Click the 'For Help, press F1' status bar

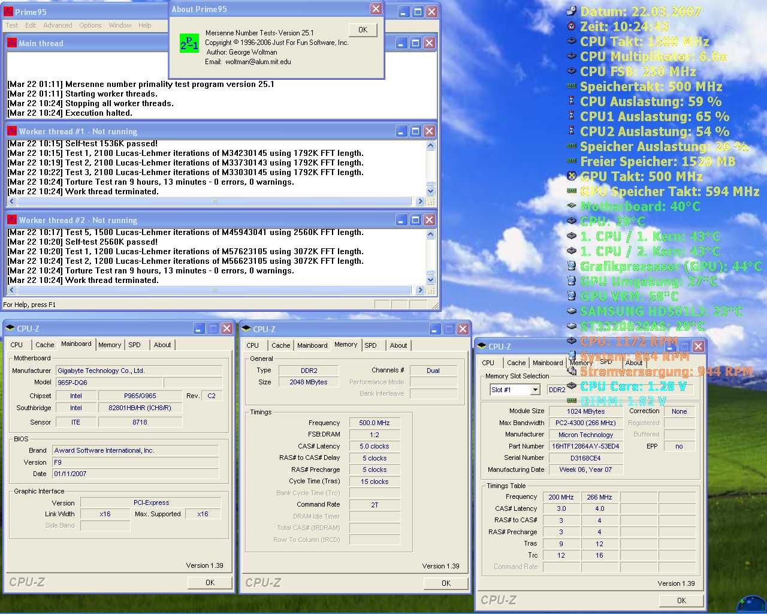30,305
